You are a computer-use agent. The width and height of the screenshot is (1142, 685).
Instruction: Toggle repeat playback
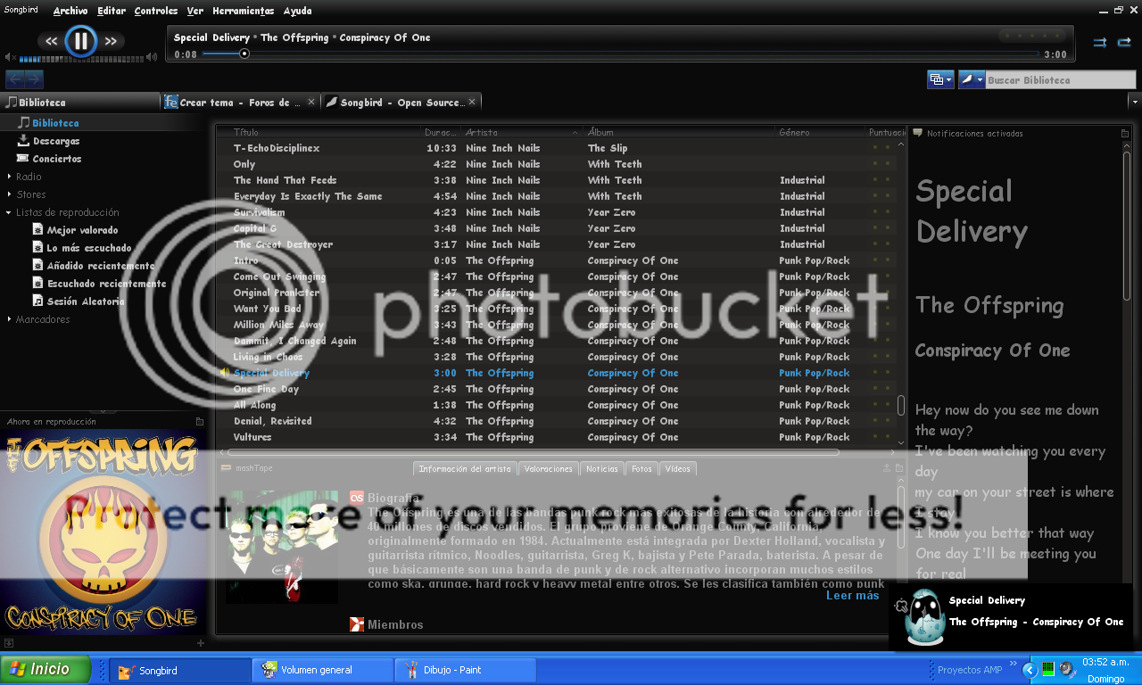[1124, 42]
